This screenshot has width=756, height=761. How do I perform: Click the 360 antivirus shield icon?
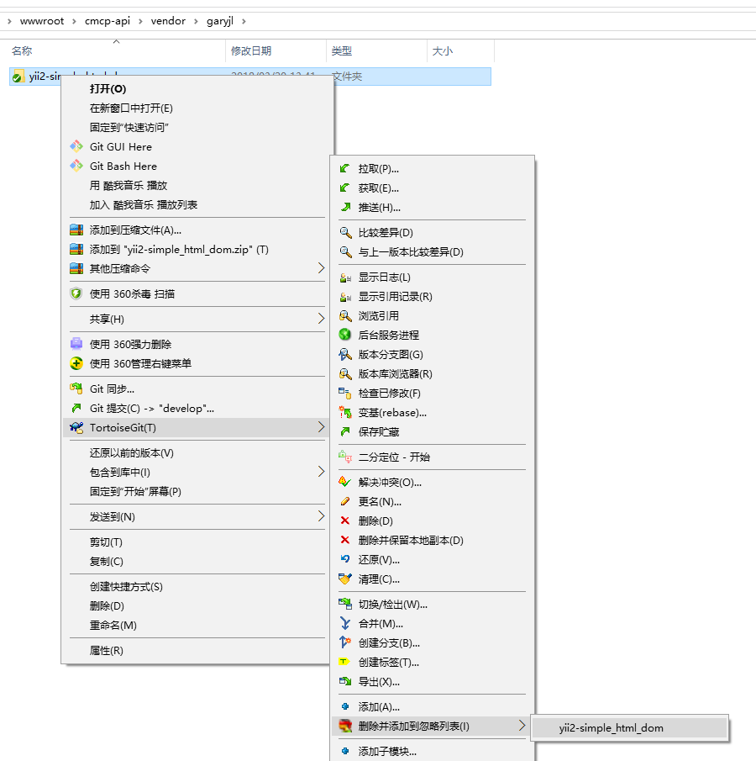click(76, 293)
